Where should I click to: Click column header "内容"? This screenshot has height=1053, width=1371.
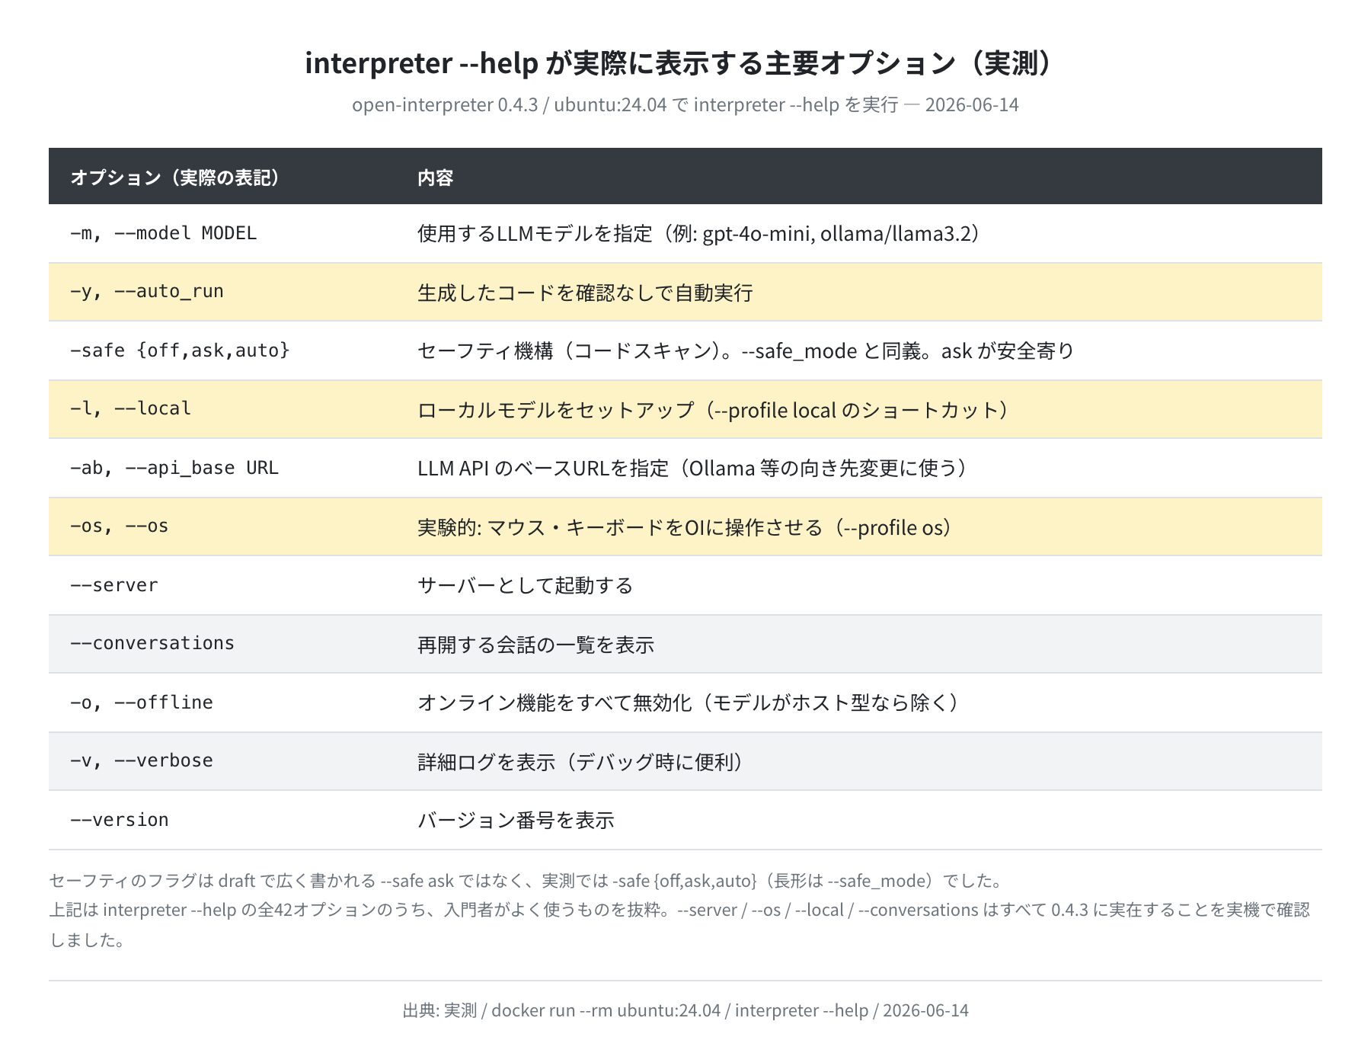[436, 178]
